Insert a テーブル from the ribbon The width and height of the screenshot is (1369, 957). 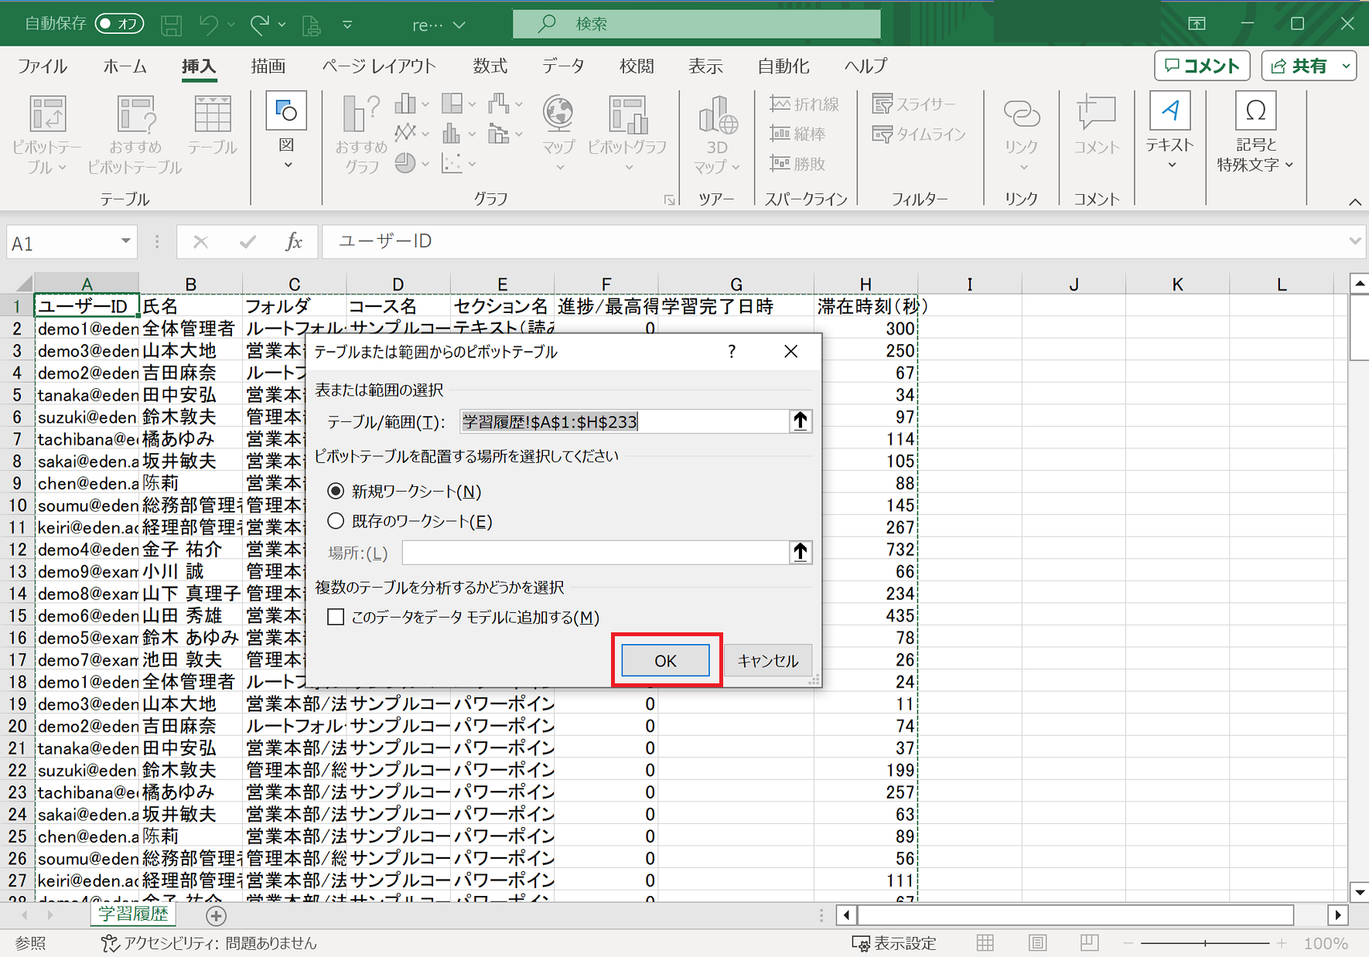pos(212,125)
